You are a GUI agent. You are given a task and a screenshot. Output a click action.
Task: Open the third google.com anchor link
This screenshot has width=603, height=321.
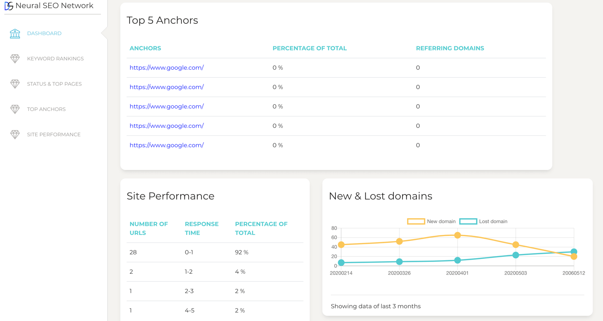click(167, 106)
